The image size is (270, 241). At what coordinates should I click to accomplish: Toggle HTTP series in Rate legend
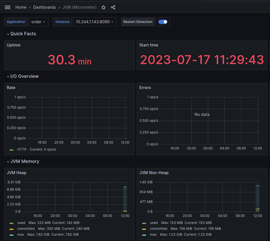[x=22, y=149]
